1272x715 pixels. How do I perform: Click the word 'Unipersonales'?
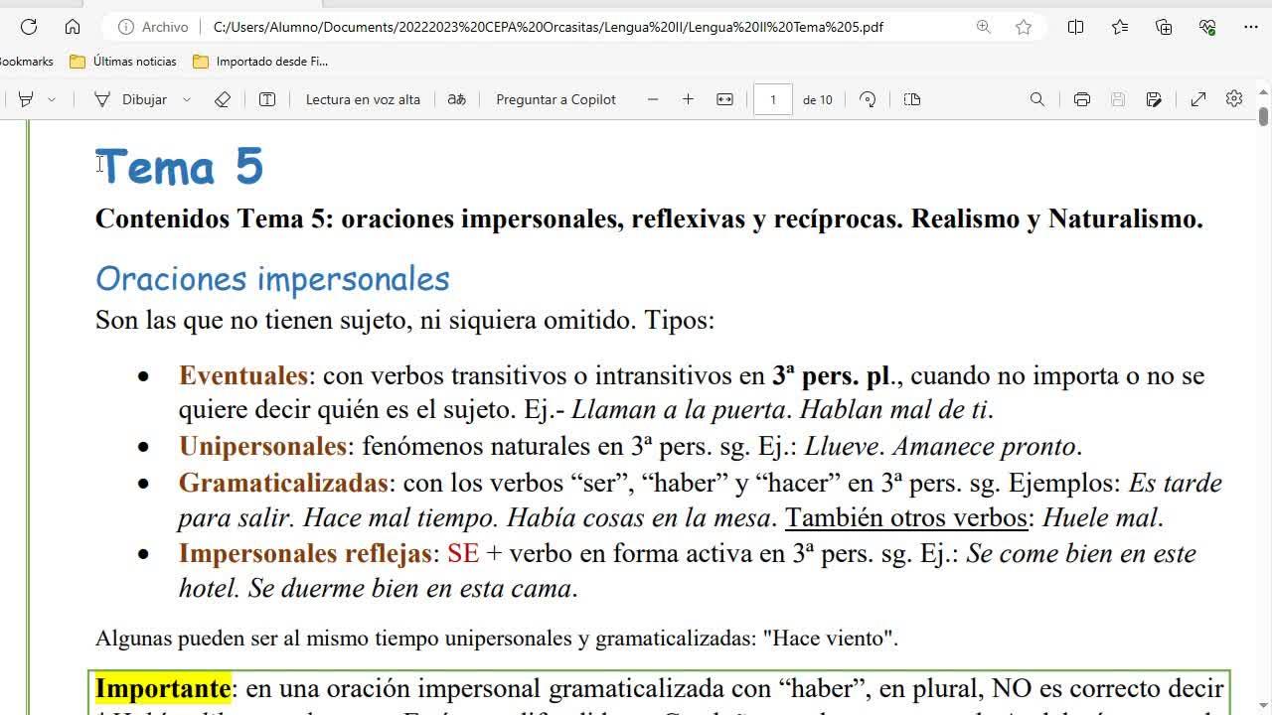tap(262, 446)
